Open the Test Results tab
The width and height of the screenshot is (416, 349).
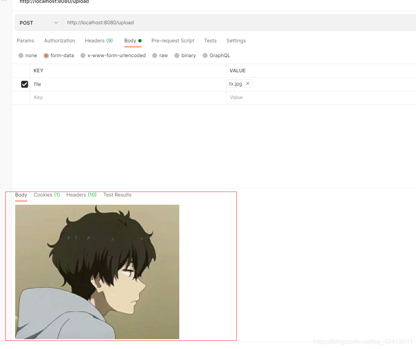tap(117, 195)
